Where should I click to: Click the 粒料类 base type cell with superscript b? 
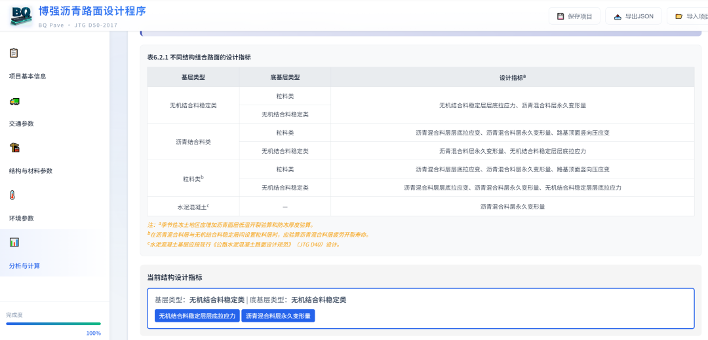click(193, 178)
